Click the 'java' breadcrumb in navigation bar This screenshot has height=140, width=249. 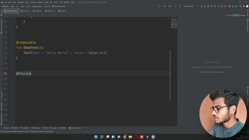click(28, 7)
